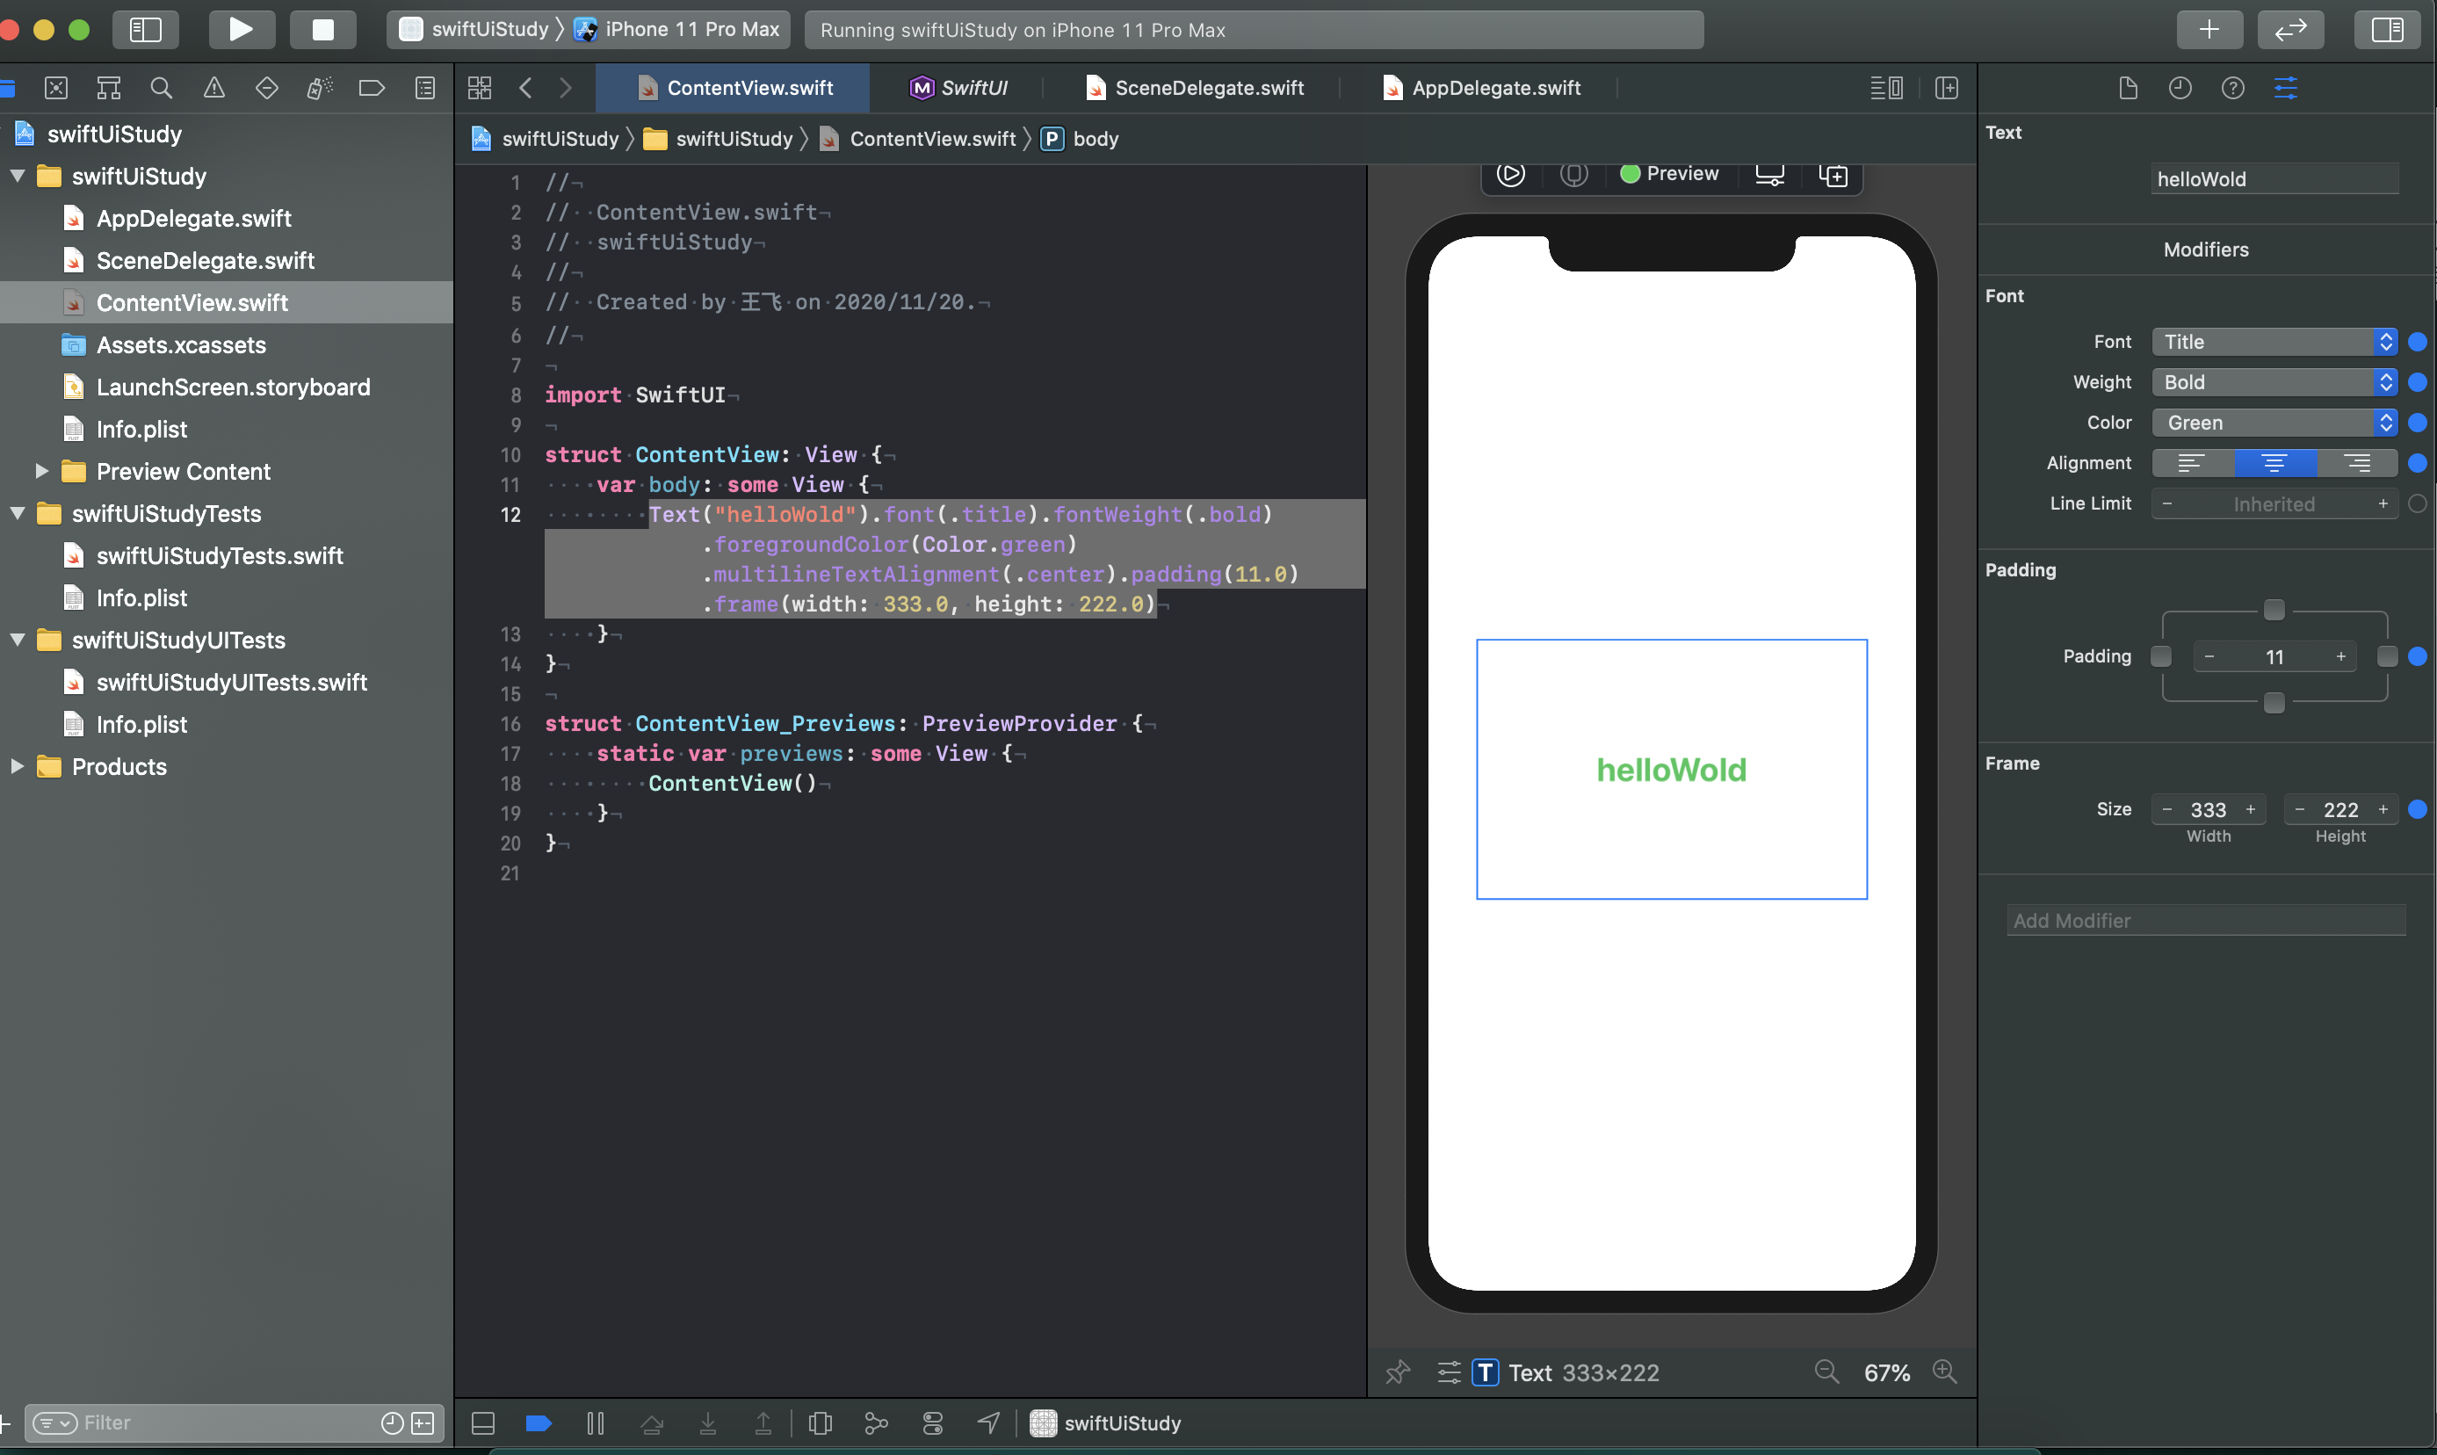Toggle the top padding edge checkbox
This screenshot has width=2437, height=1455.
pos(2274,610)
